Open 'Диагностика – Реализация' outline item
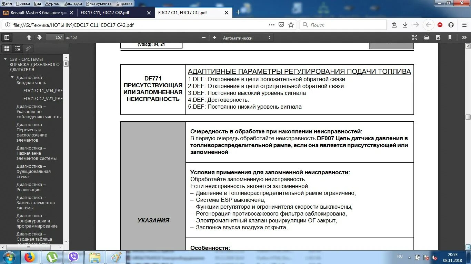 click(31, 187)
